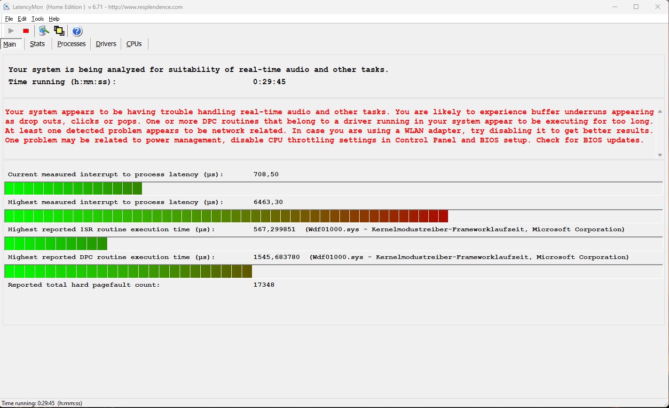Click the ISR Wdf01000.sys driver description
Screen dimensions: 669x408
point(465,229)
